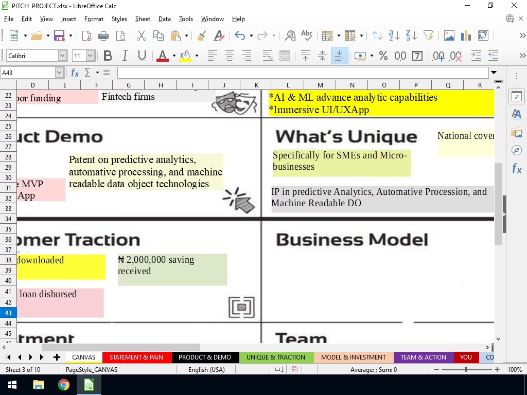Paste from clipboard

pos(175,35)
